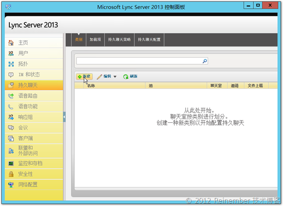Sort by the 邀请 column header
The width and height of the screenshot is (283, 206).
pyautogui.click(x=236, y=86)
